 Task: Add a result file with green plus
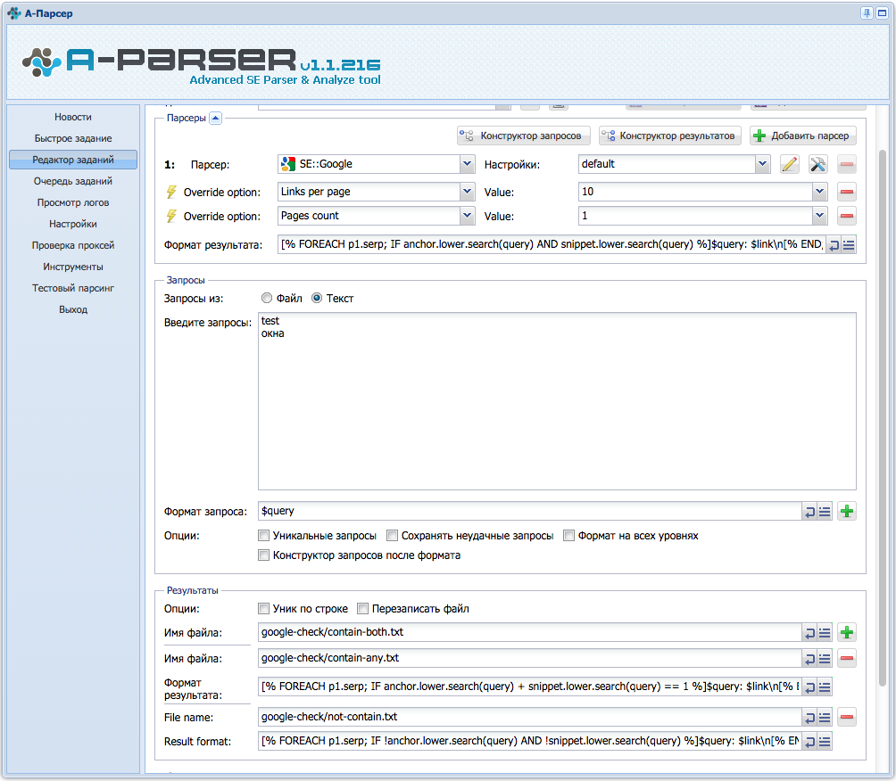[847, 632]
